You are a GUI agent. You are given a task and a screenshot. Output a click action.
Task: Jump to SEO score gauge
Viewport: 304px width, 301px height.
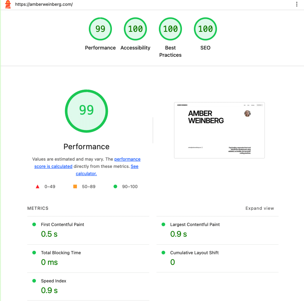(x=205, y=29)
